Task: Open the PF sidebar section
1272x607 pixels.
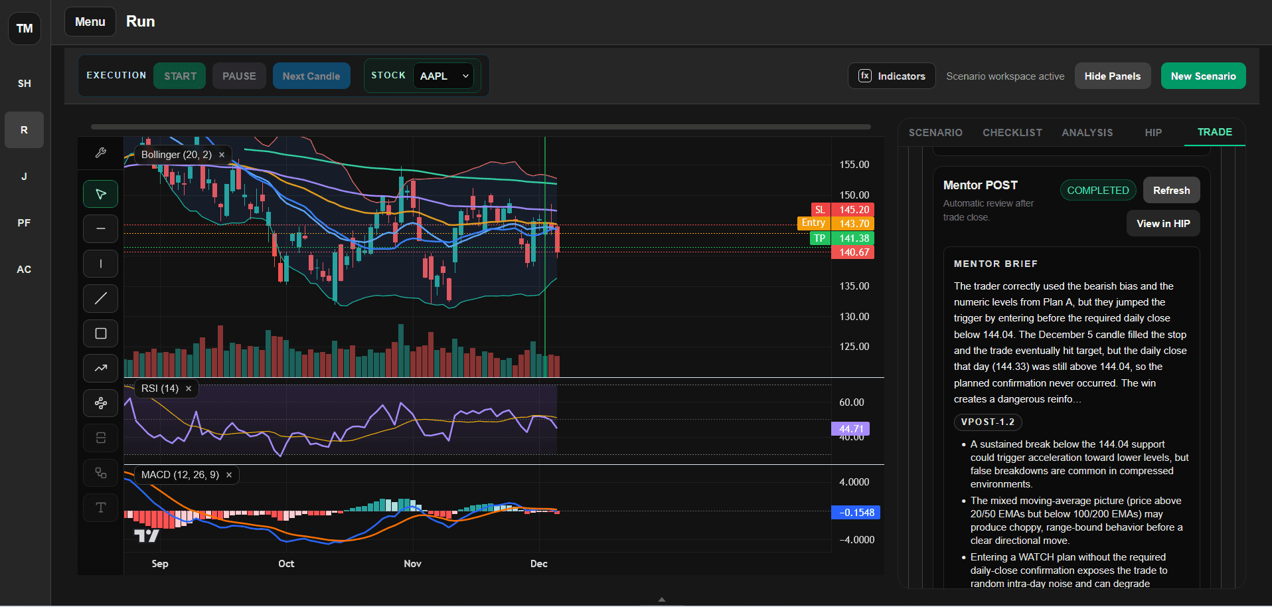Action: [24, 223]
